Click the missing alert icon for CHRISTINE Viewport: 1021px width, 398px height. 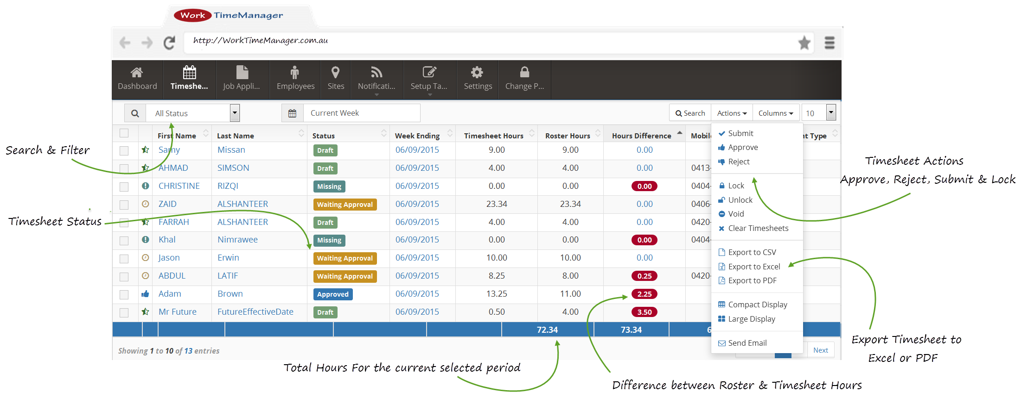point(146,186)
